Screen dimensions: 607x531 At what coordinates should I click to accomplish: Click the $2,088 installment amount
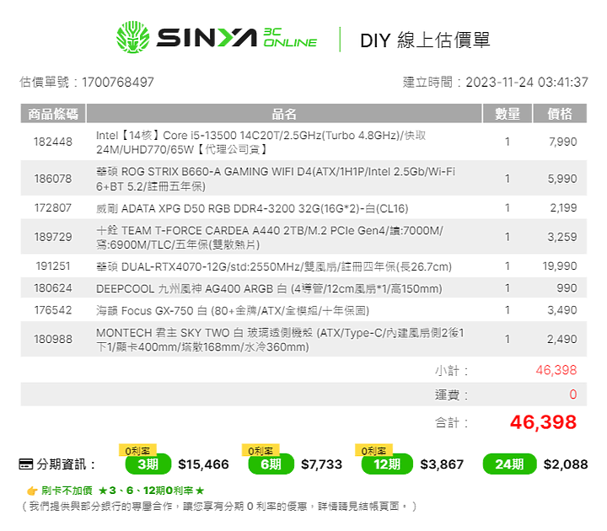click(566, 464)
